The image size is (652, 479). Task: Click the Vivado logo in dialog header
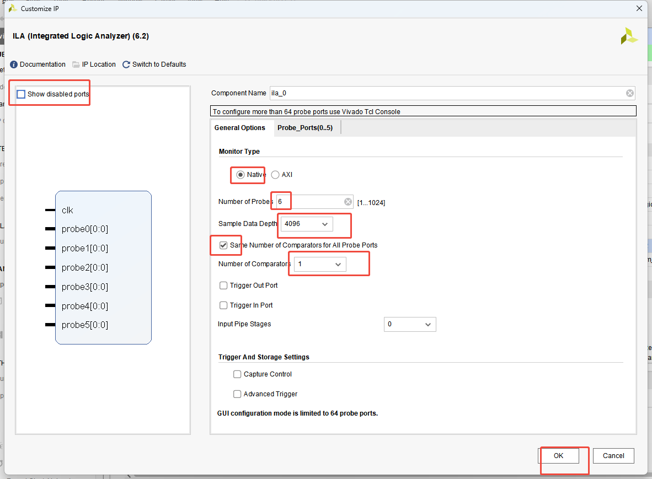pos(629,36)
